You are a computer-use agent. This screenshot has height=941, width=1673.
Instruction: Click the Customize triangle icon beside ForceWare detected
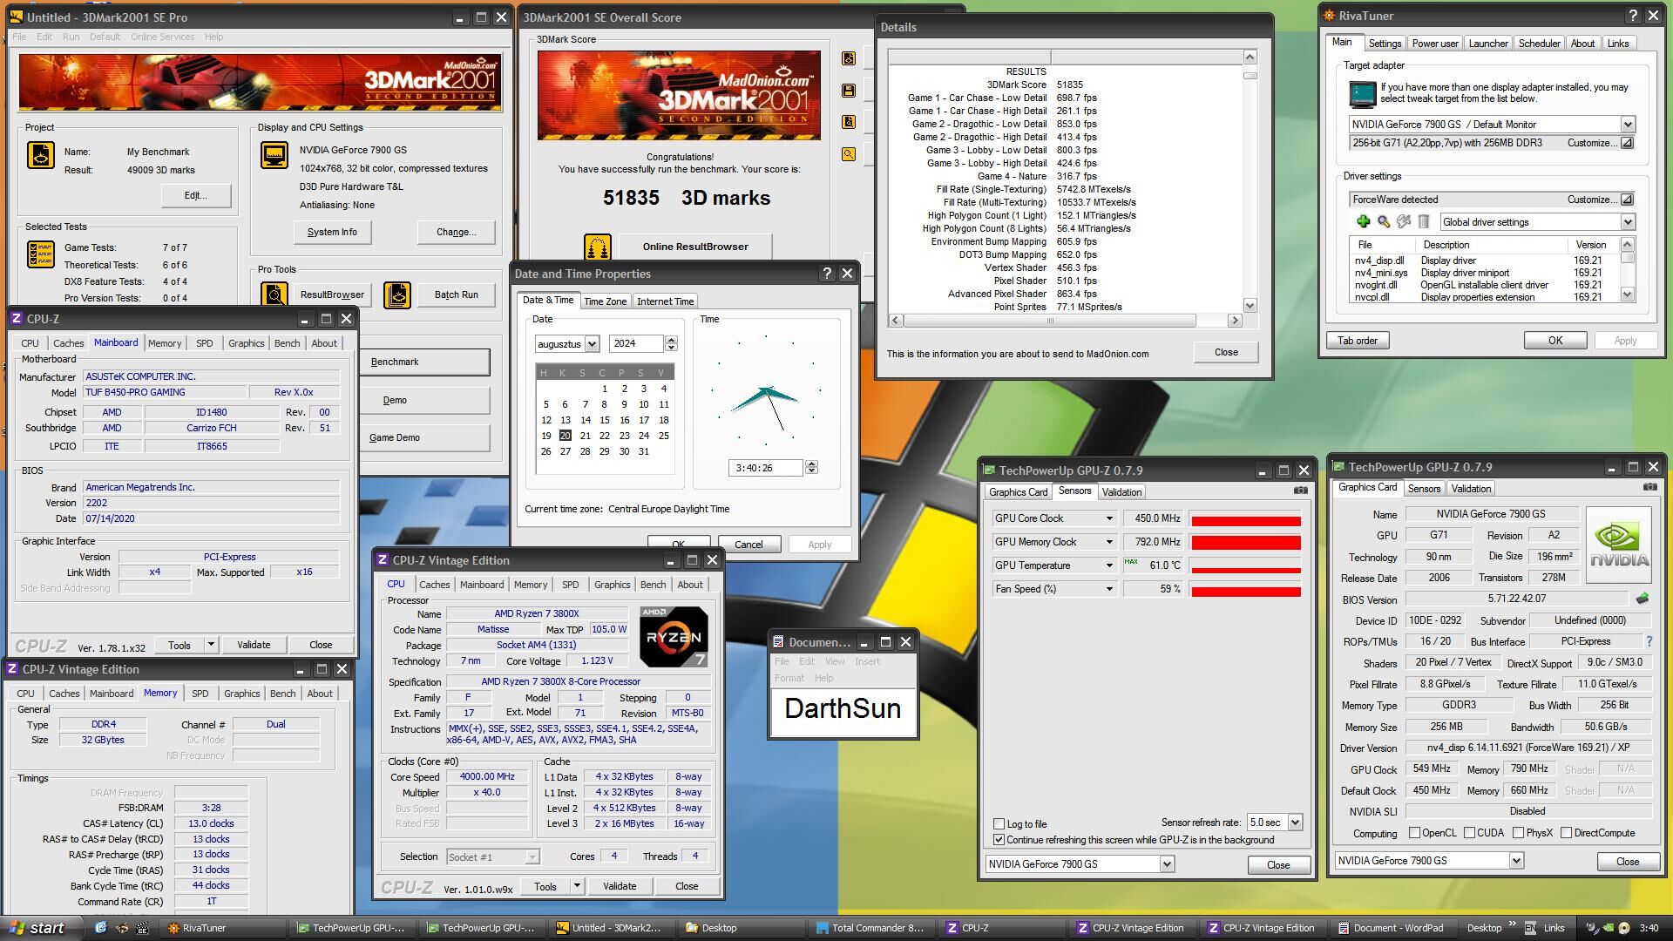[1626, 200]
